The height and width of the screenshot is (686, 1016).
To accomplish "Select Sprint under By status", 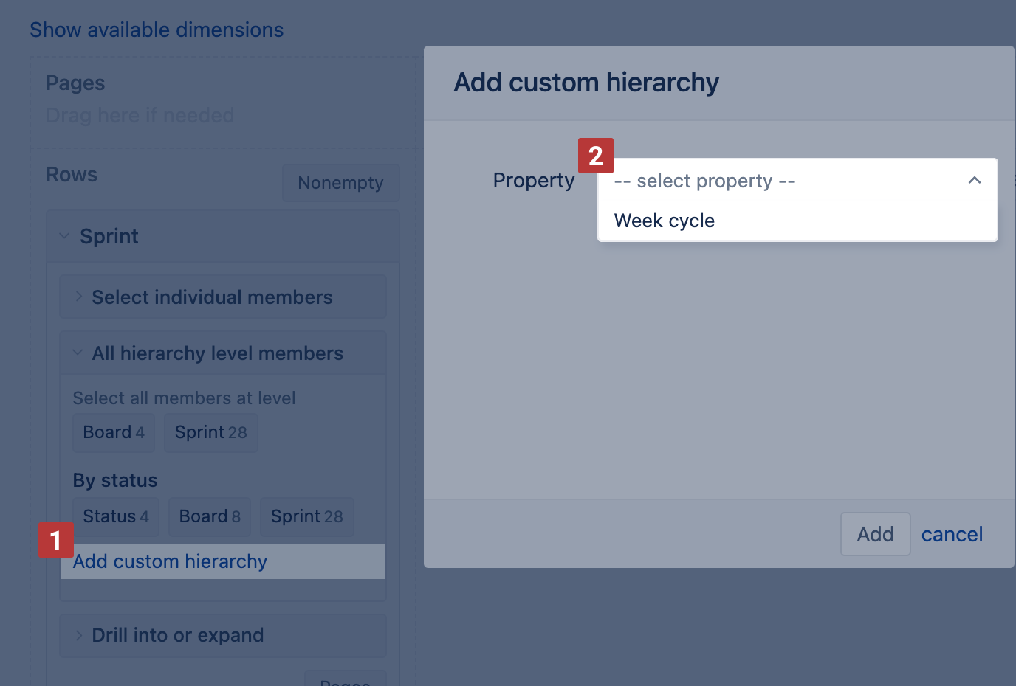I will 306,516.
